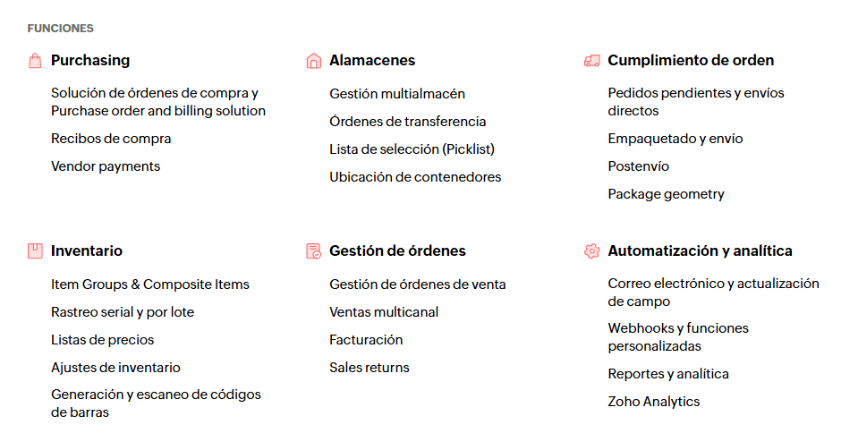Screen dimensions: 841x433
Task: Open Recibos de compra link
Action: (111, 139)
